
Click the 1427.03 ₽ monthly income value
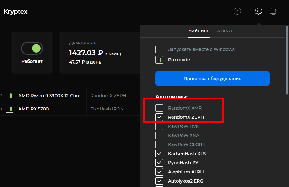86,53
